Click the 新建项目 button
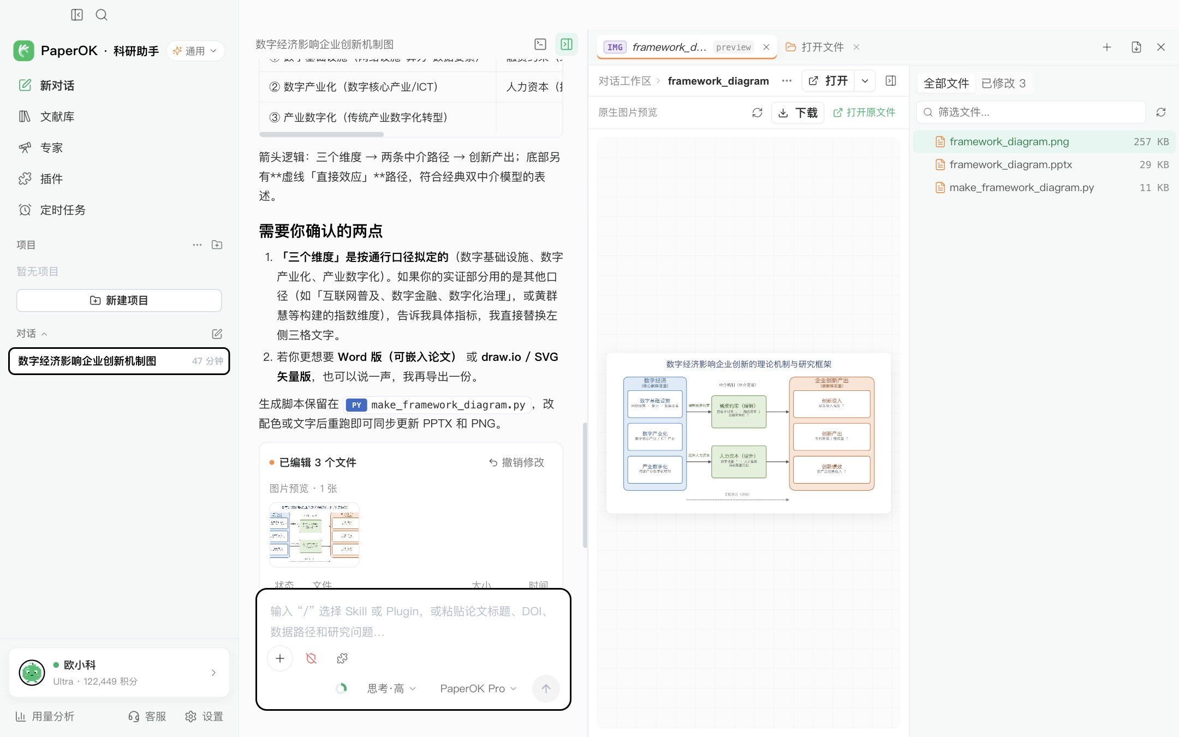1179x737 pixels. pyautogui.click(x=119, y=300)
